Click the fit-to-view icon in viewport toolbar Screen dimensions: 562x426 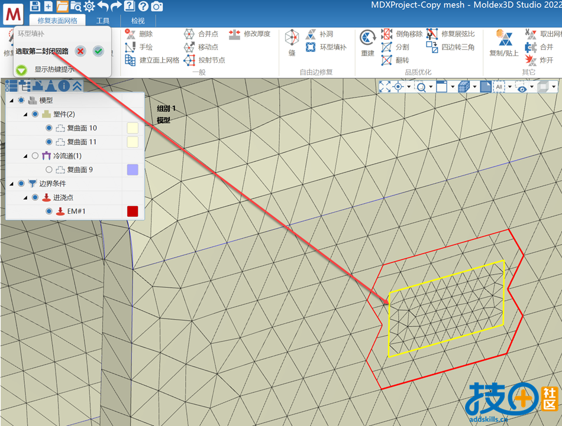385,87
